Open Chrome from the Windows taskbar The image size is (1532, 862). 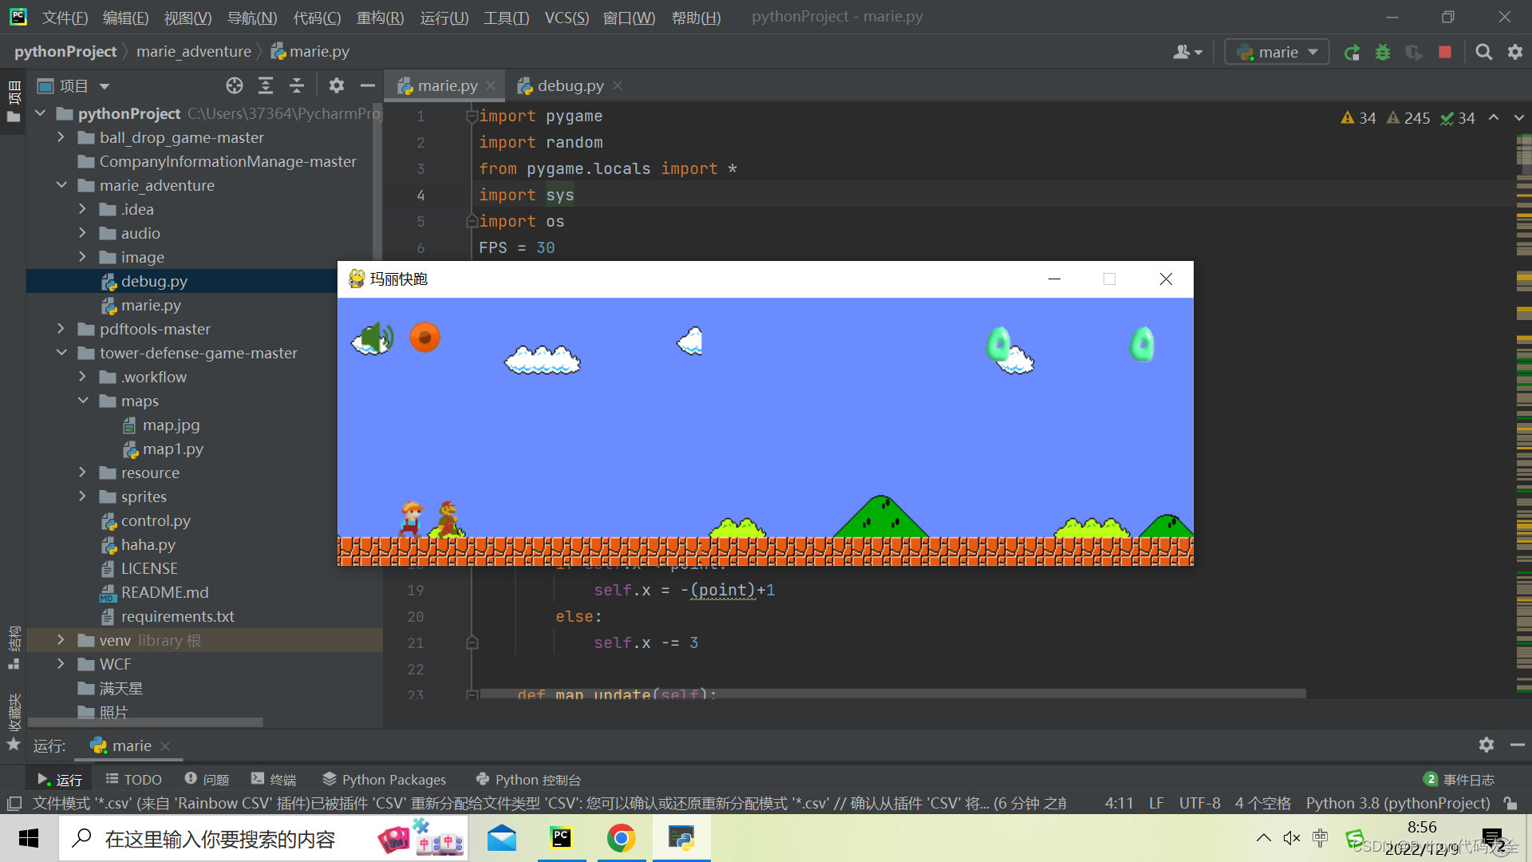621,839
